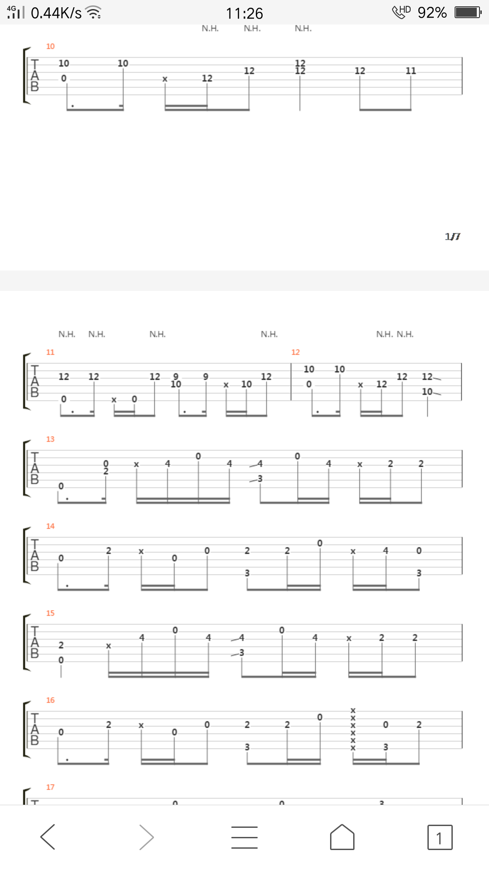The image size is (489, 870).
Task: Tap the 11:26 clock in status bar
Action: point(244,13)
